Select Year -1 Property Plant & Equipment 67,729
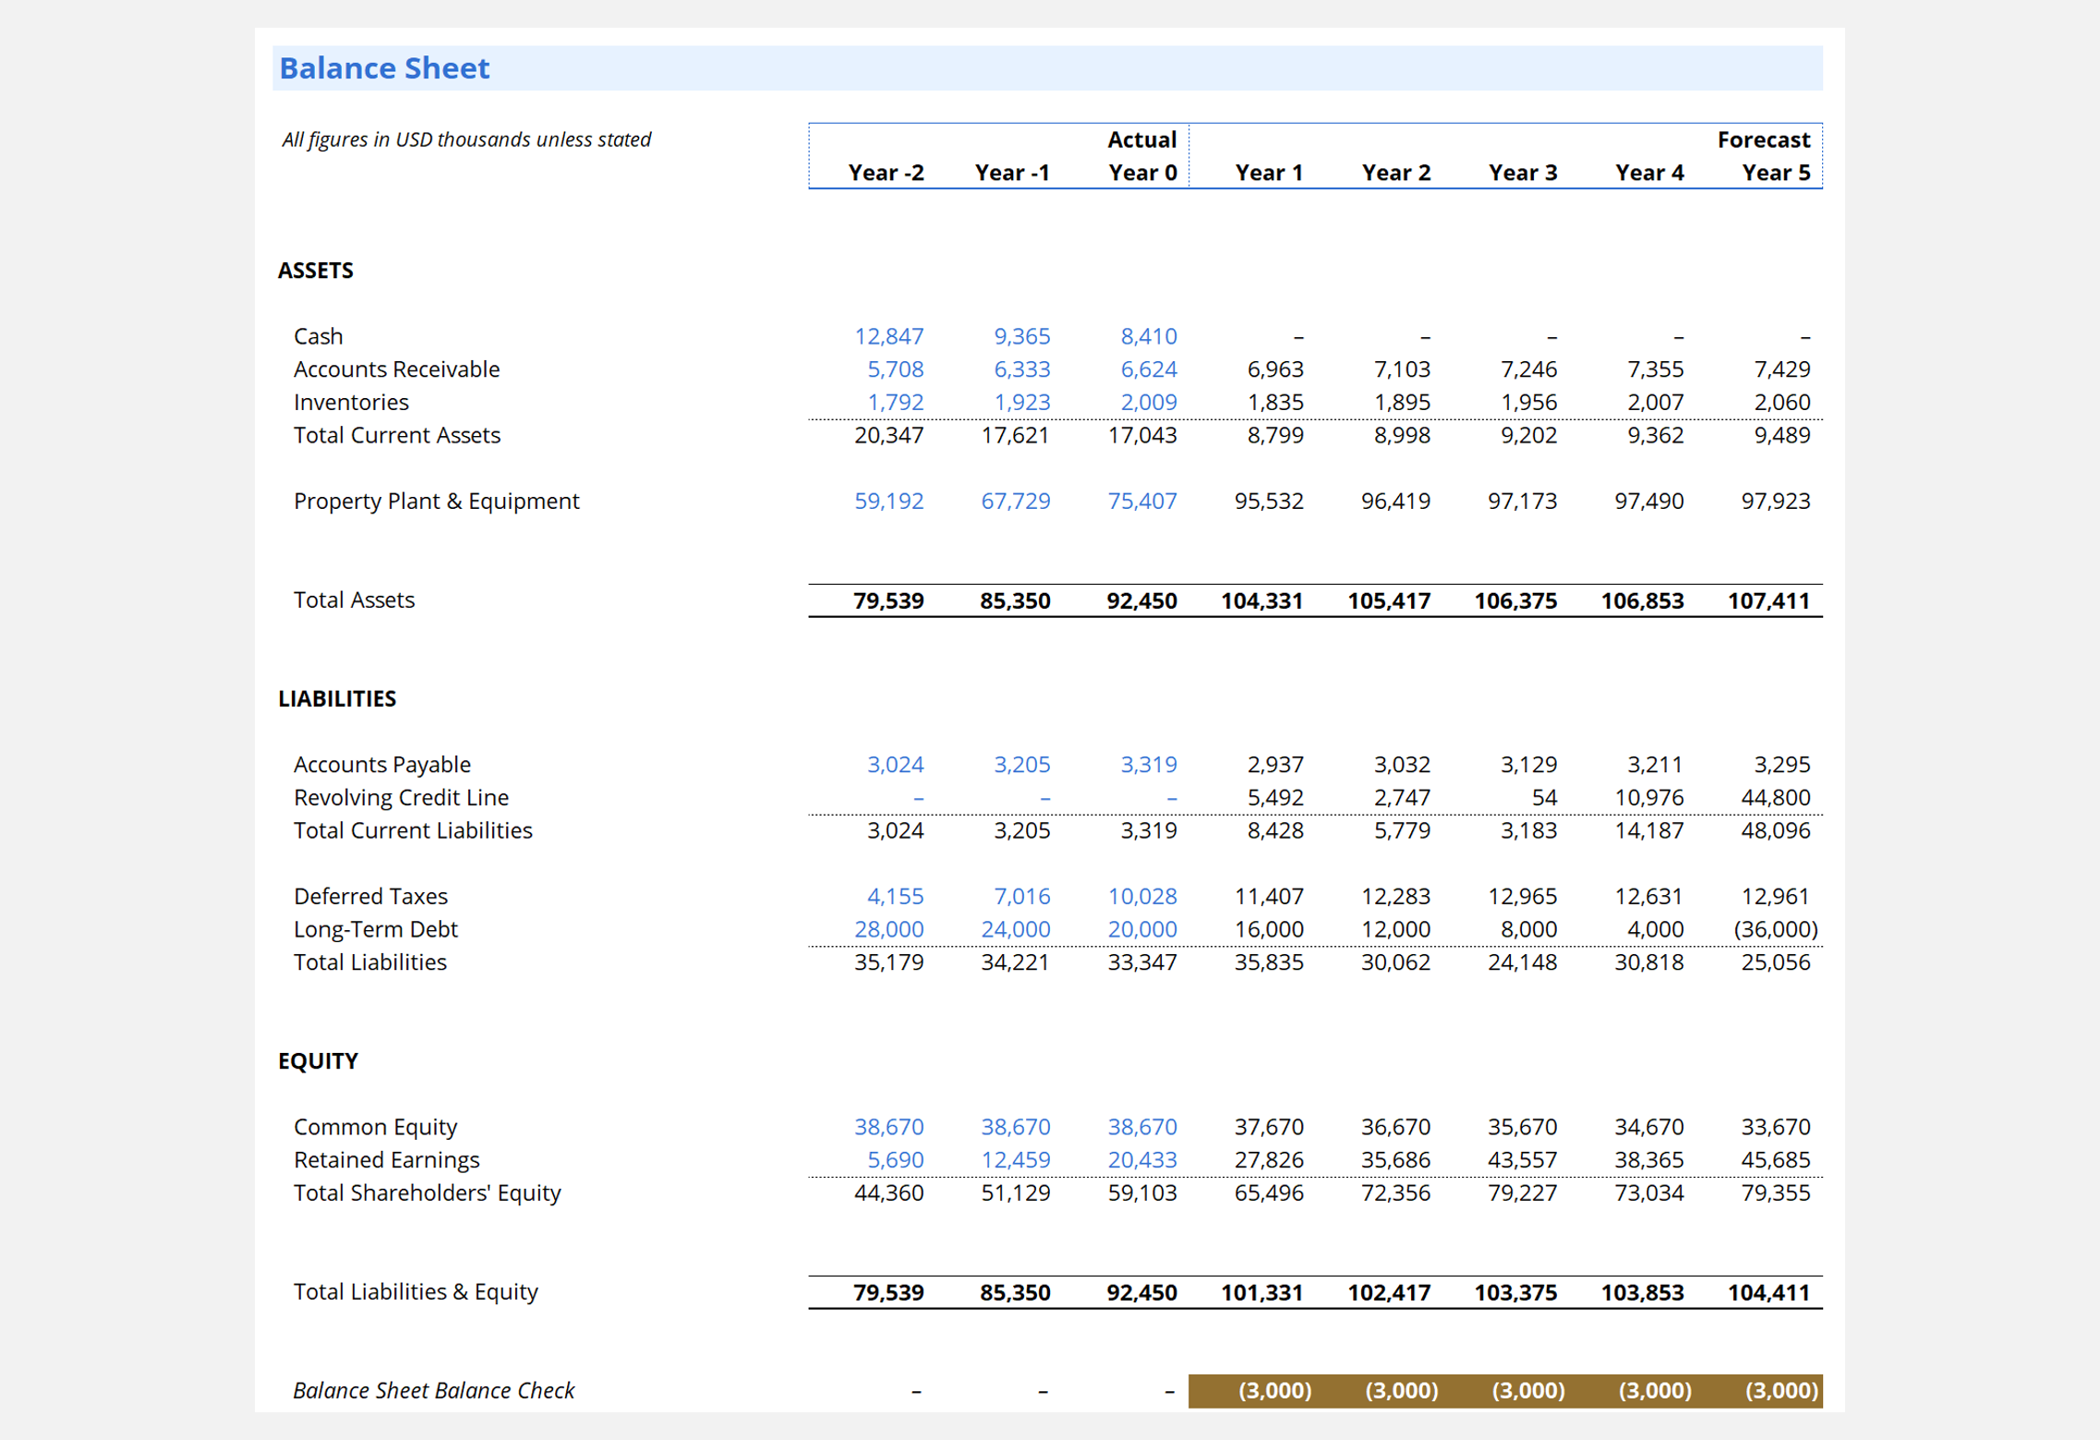Screen dimensions: 2100x1440 coord(1015,501)
